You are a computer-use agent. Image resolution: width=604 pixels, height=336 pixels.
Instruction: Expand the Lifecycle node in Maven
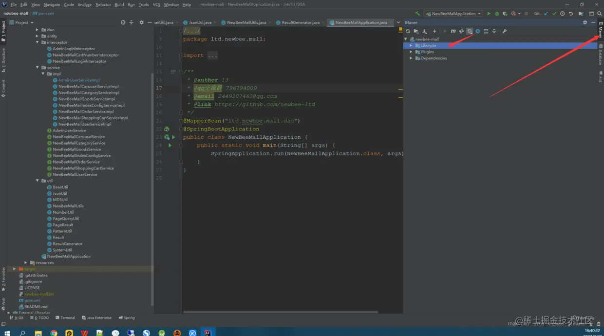point(411,46)
